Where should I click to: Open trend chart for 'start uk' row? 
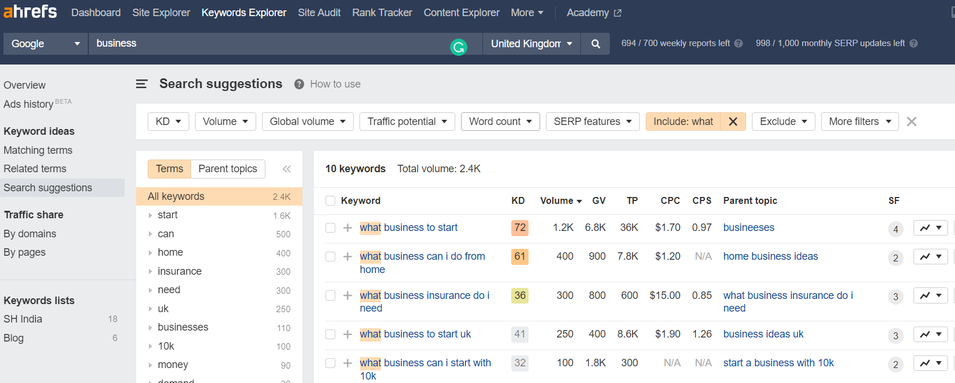point(930,334)
